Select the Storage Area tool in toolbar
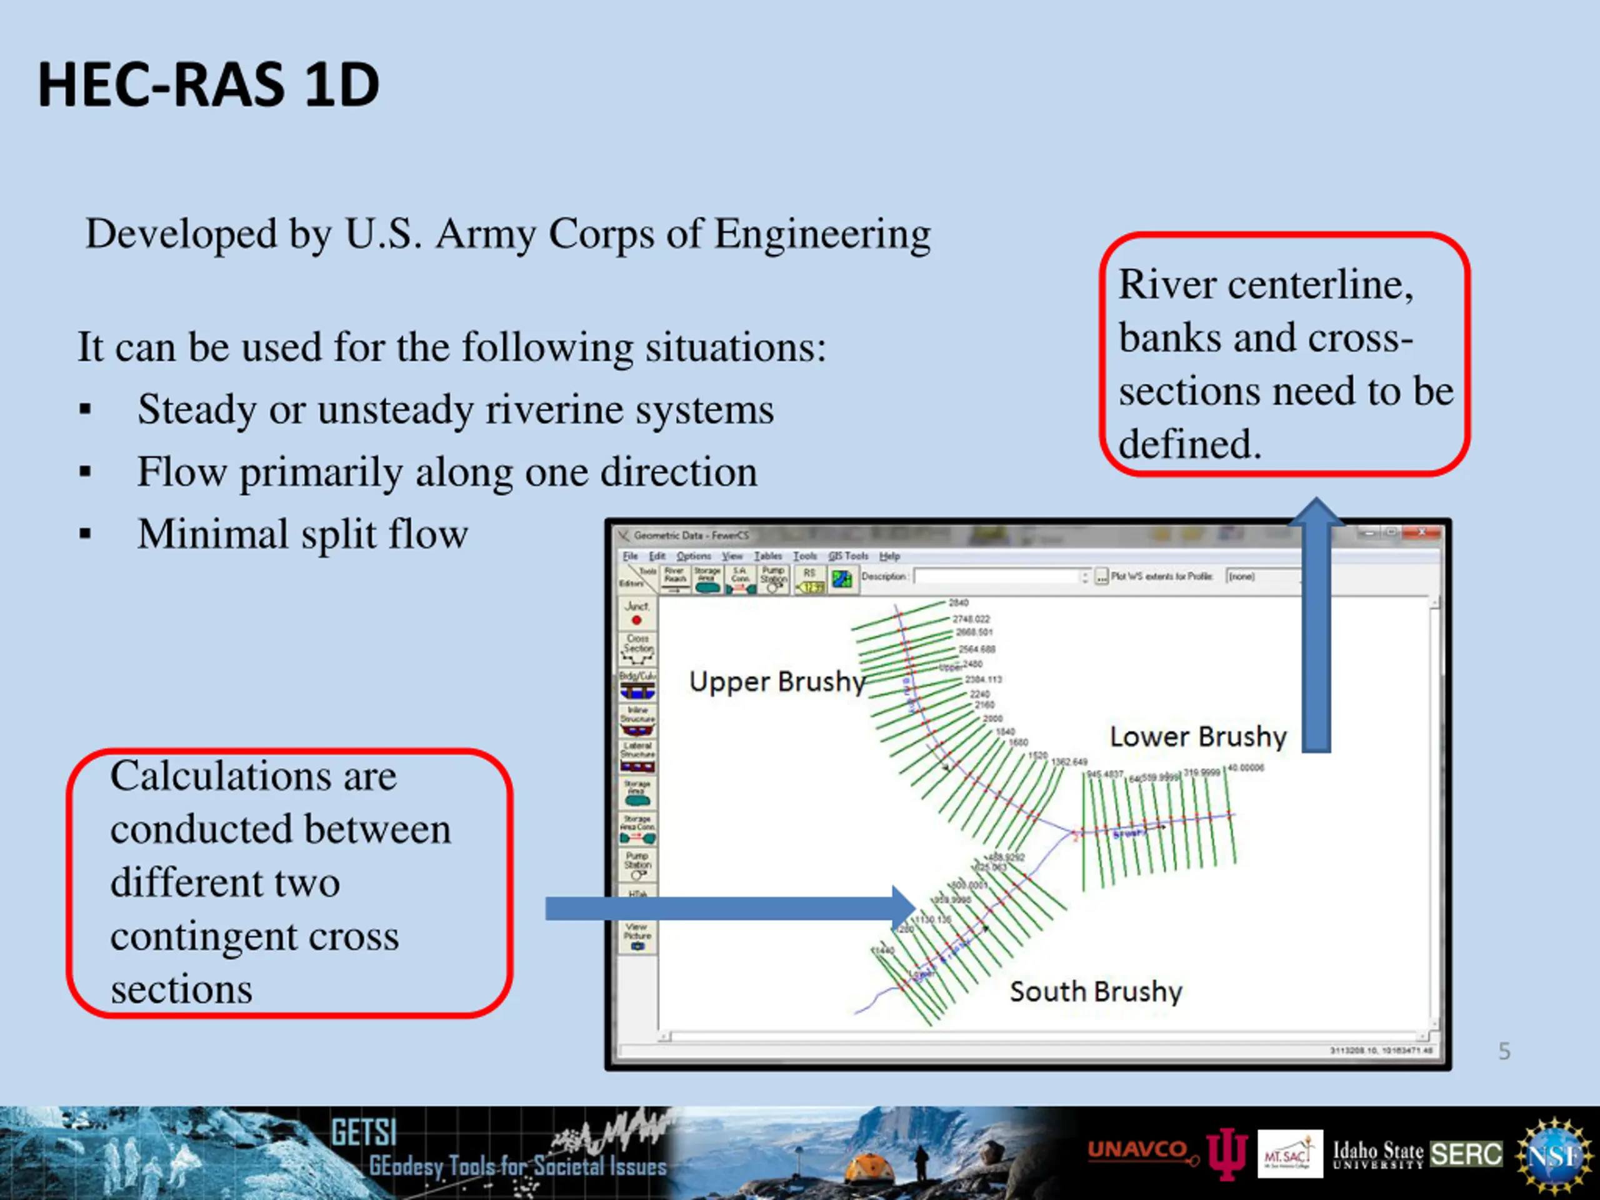 707,580
